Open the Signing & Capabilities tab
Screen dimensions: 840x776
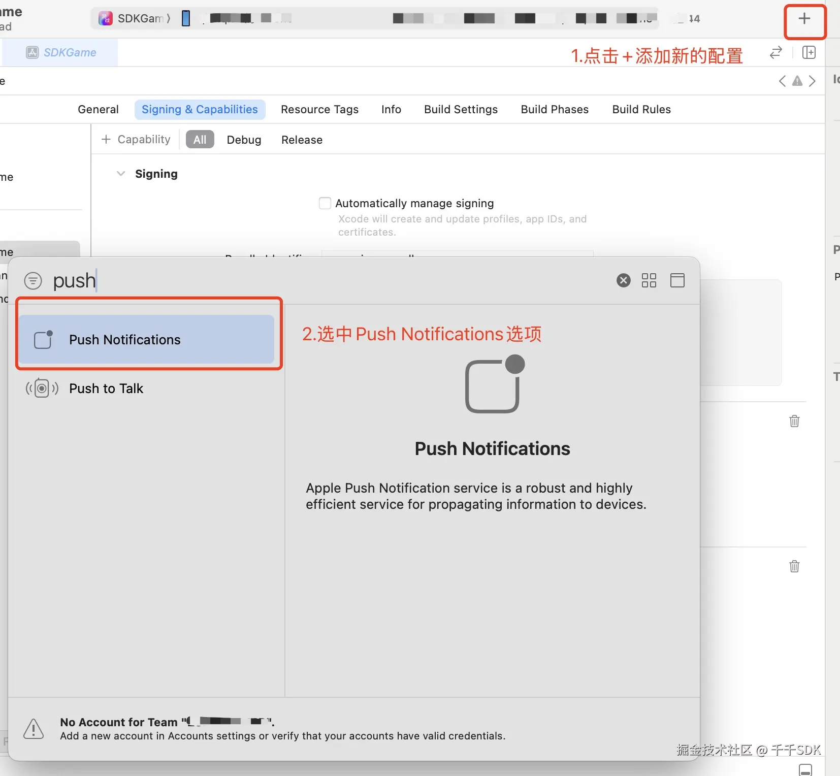coord(200,110)
